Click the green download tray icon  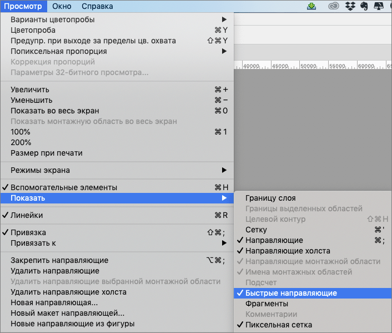coord(311,6)
